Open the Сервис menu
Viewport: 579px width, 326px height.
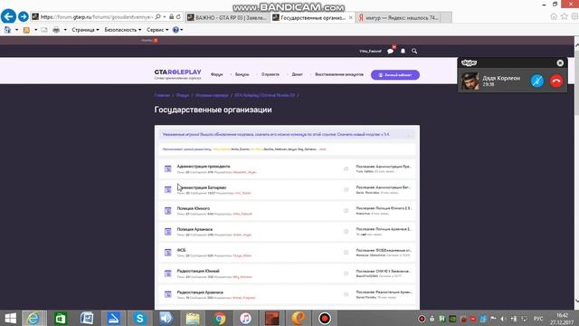157,30
